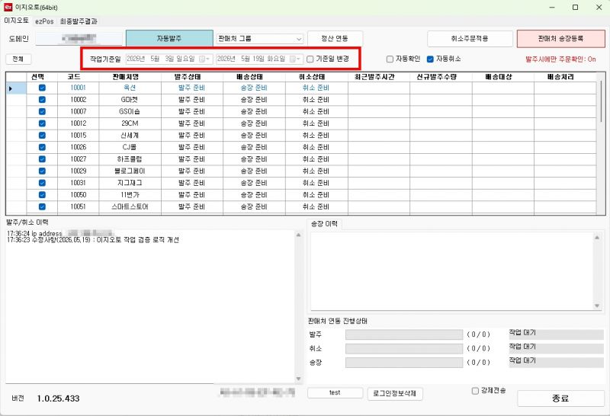The height and width of the screenshot is (416, 610).
Task: Click the 판매처 송장등록 button
Action: (560, 39)
